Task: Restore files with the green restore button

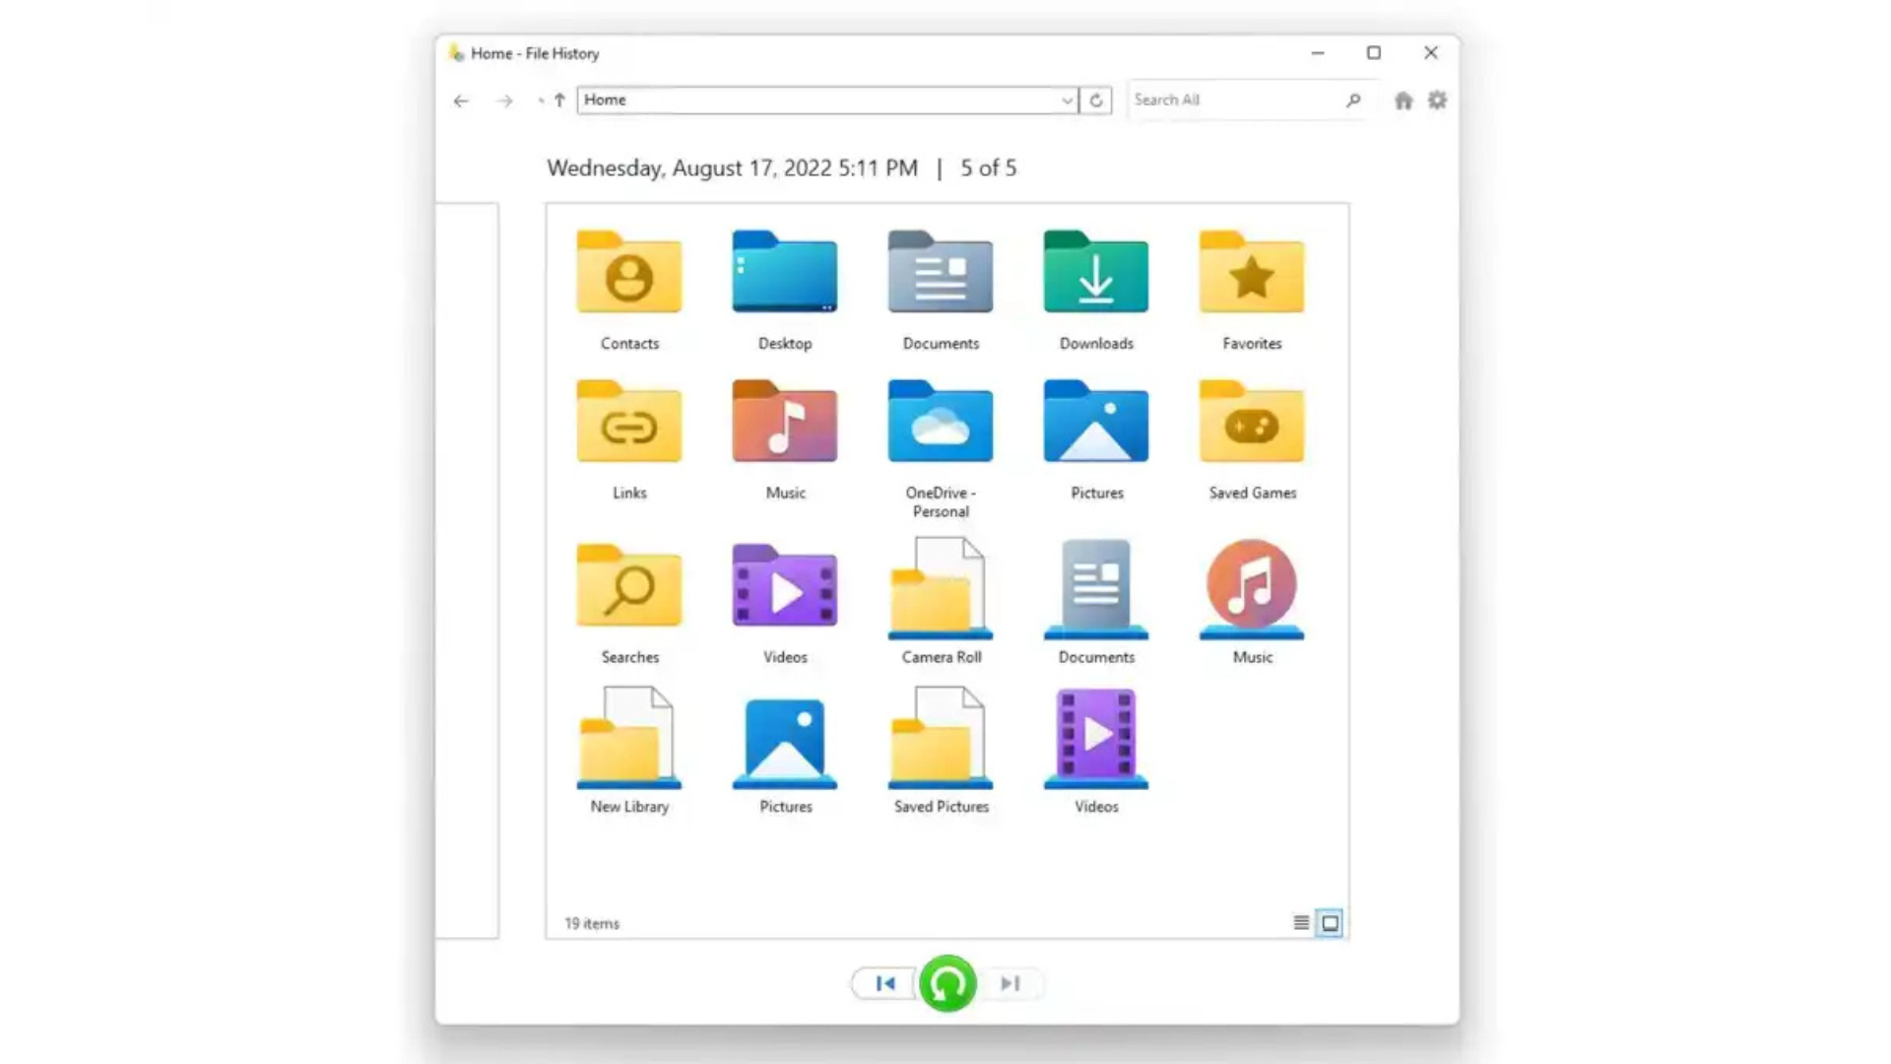Action: pyautogui.click(x=945, y=983)
